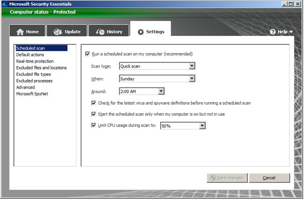Viewport: 304px width, 202px height.
Task: Switch to the Home tab
Action: tap(27, 30)
